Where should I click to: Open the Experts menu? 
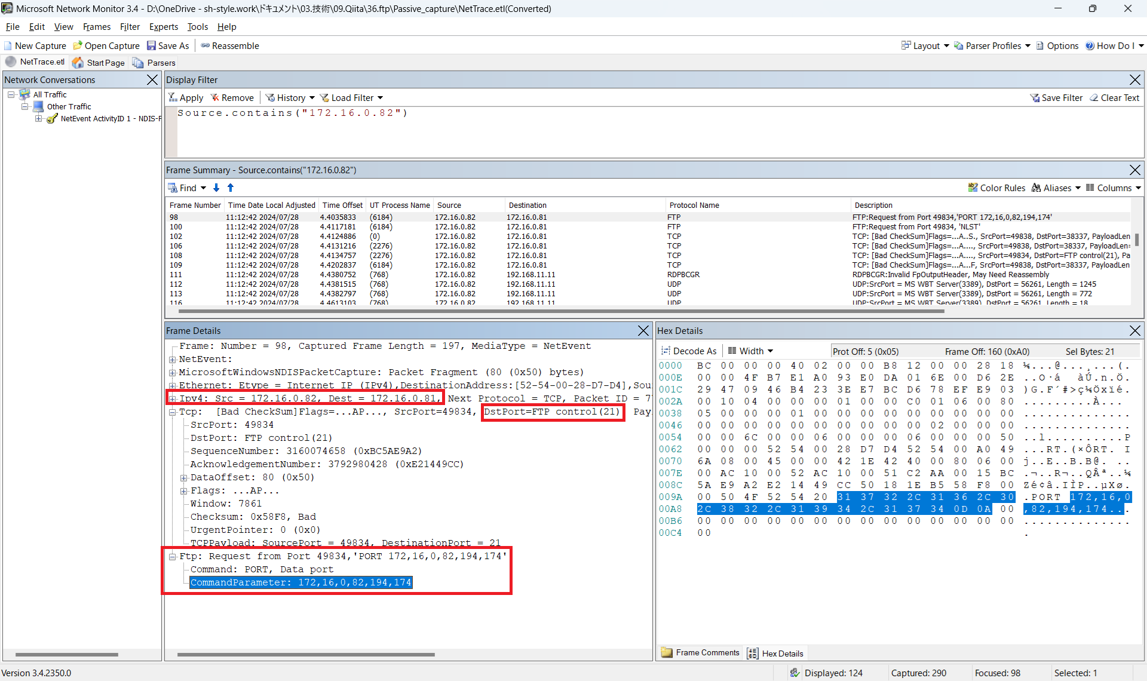coord(164,27)
